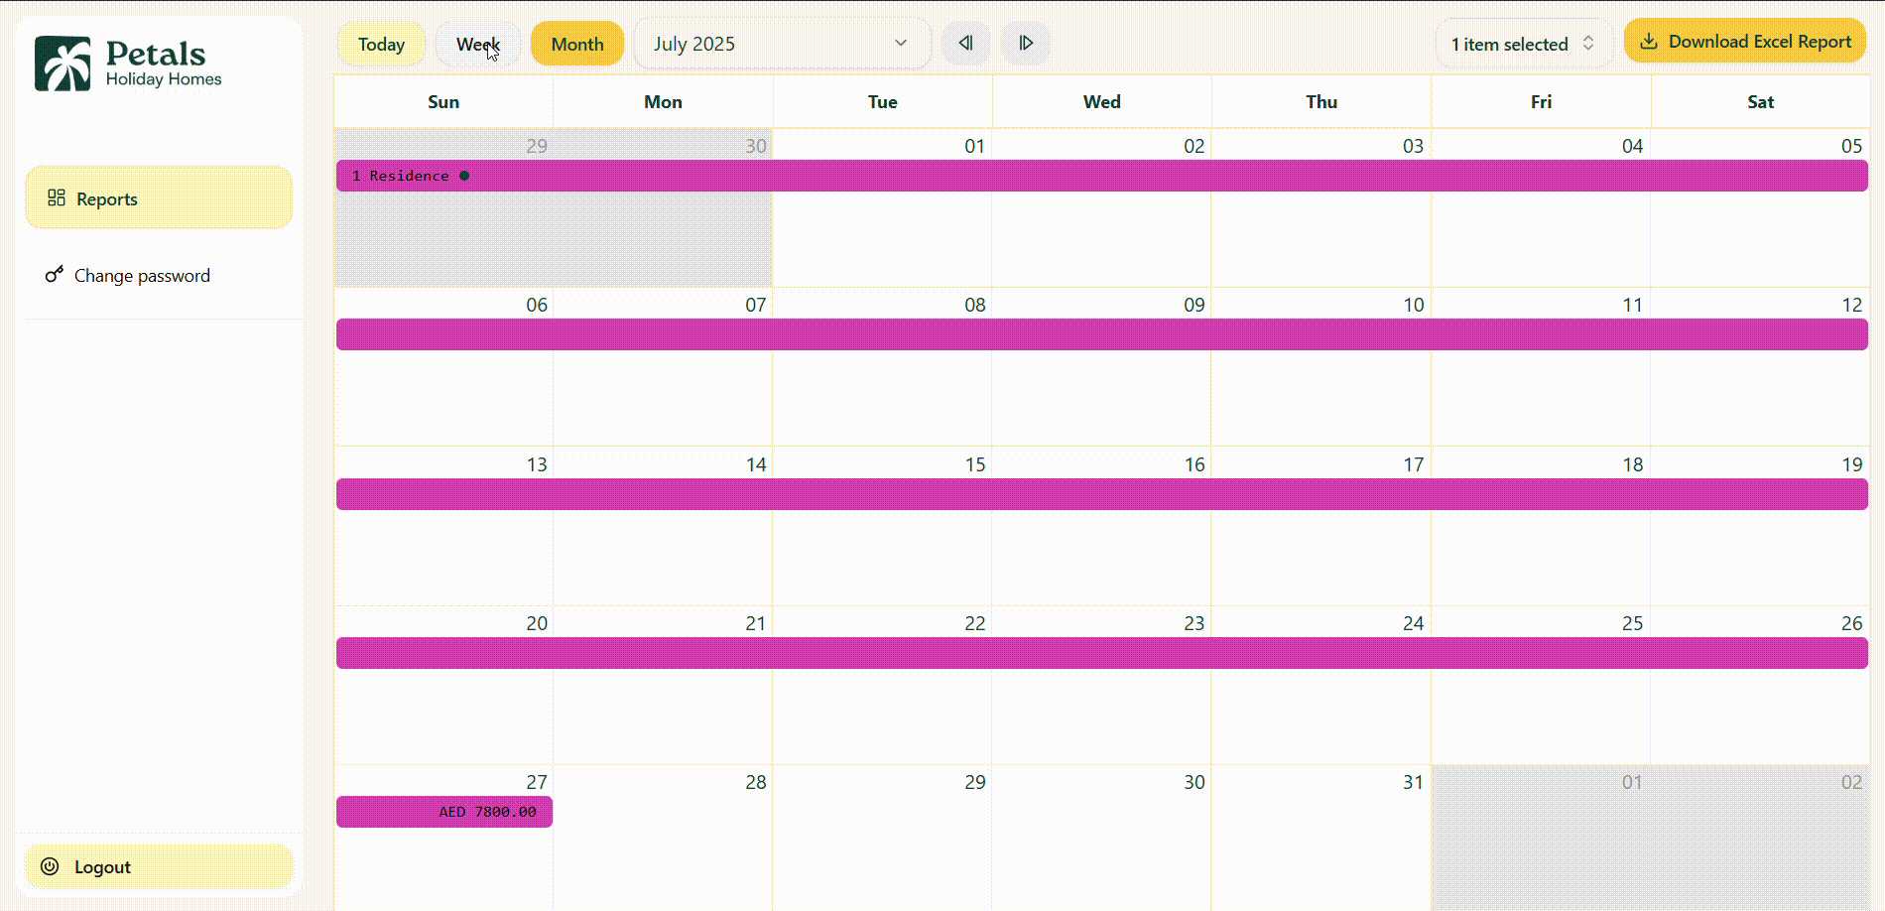
Task: Switch to Month view
Action: click(577, 45)
